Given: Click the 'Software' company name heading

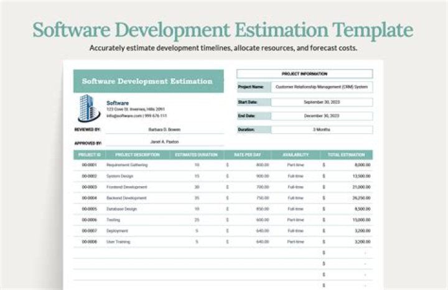Looking at the screenshot, I should click(118, 103).
